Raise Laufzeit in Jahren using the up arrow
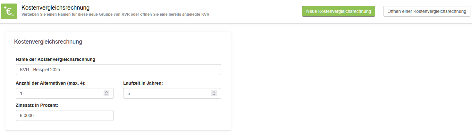The image size is (472, 135). [214, 92]
